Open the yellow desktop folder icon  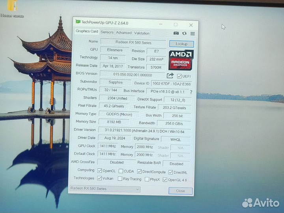pos(12,6)
